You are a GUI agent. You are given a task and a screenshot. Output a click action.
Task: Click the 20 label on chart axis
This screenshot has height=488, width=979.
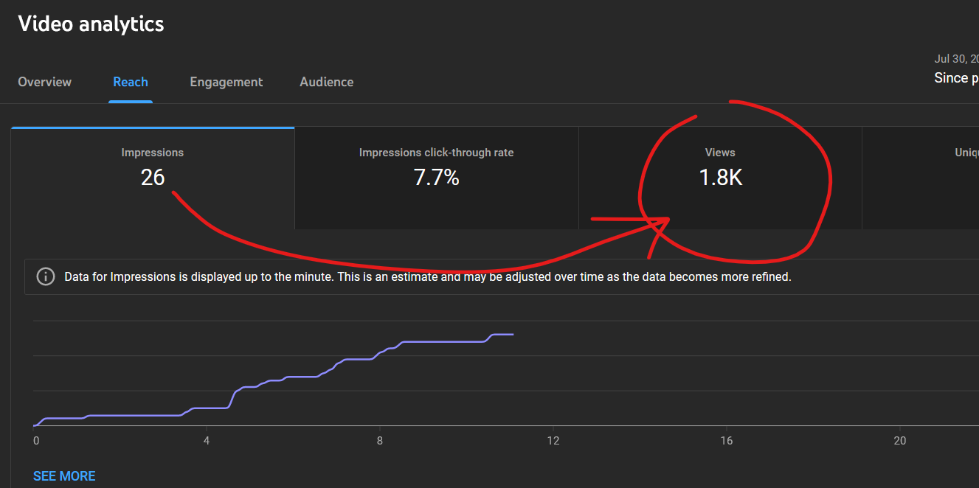tap(900, 441)
